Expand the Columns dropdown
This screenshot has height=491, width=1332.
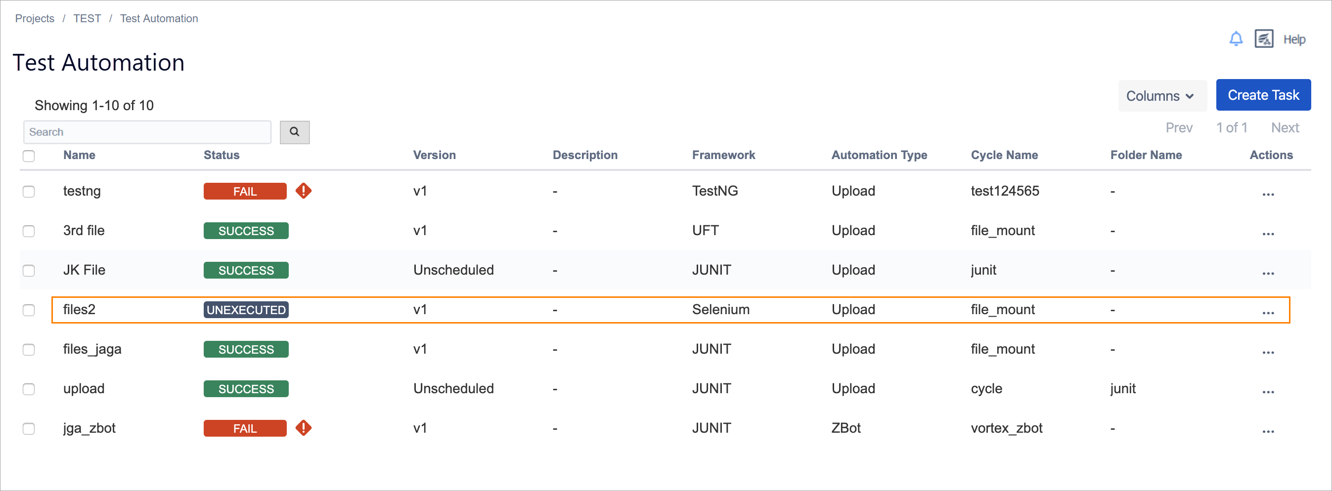1161,96
